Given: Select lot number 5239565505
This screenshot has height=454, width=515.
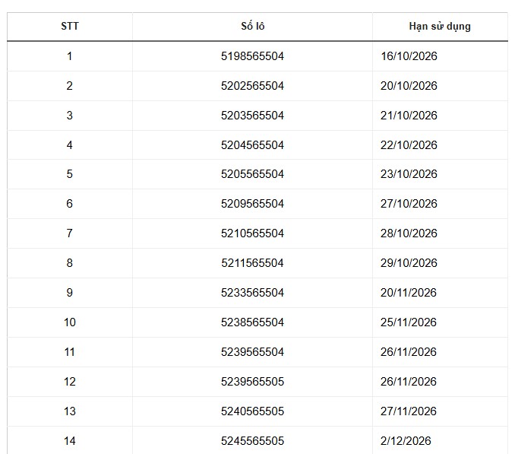Looking at the screenshot, I should tap(252, 382).
